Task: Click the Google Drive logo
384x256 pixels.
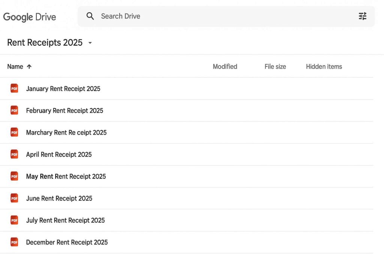Action: pos(29,17)
